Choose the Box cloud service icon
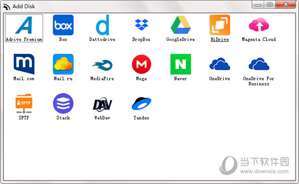The width and height of the screenshot is (299, 184). pyautogui.click(x=63, y=25)
